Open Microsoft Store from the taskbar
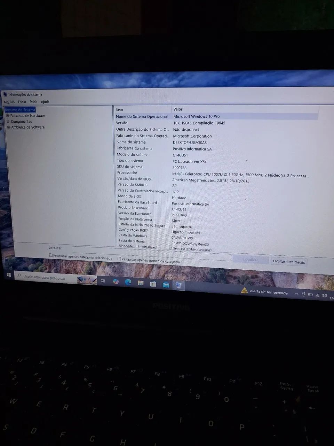334x446 pixels. click(153, 284)
